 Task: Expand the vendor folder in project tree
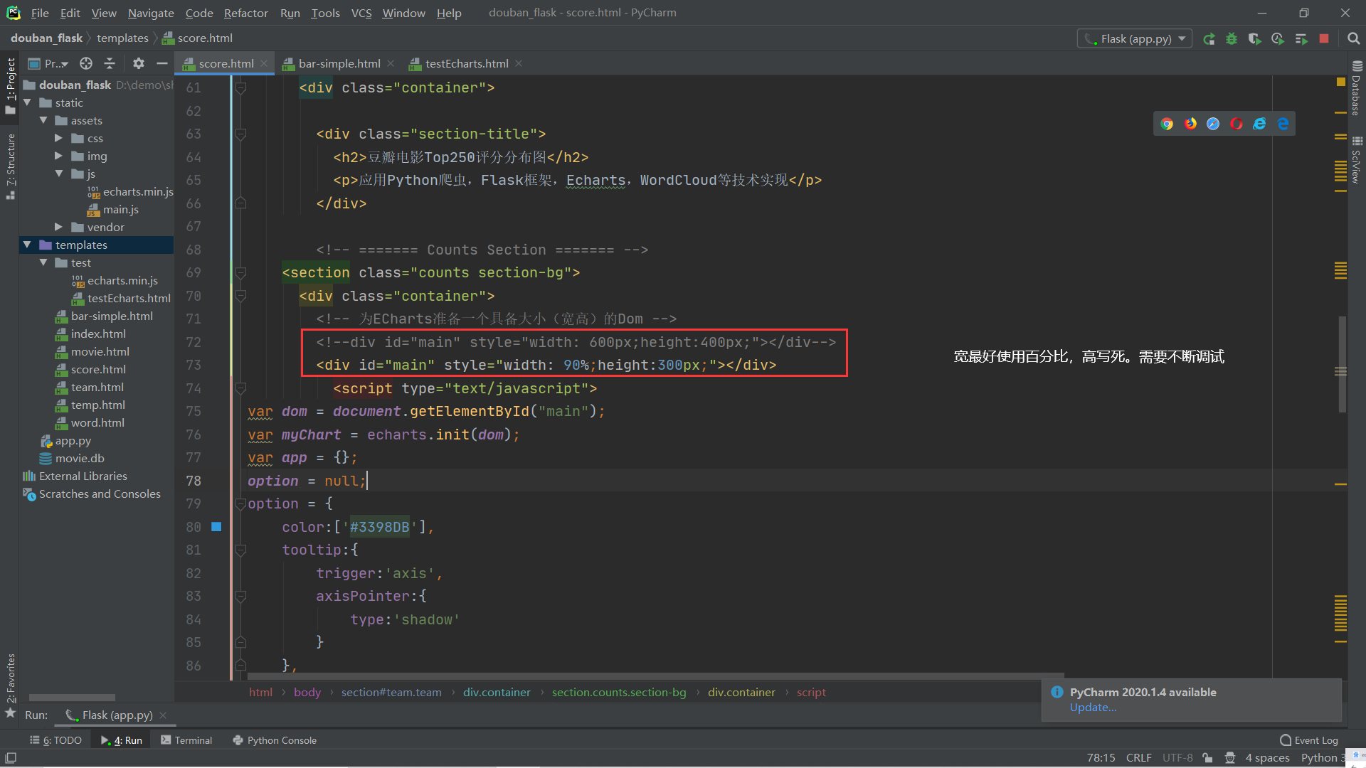click(59, 227)
